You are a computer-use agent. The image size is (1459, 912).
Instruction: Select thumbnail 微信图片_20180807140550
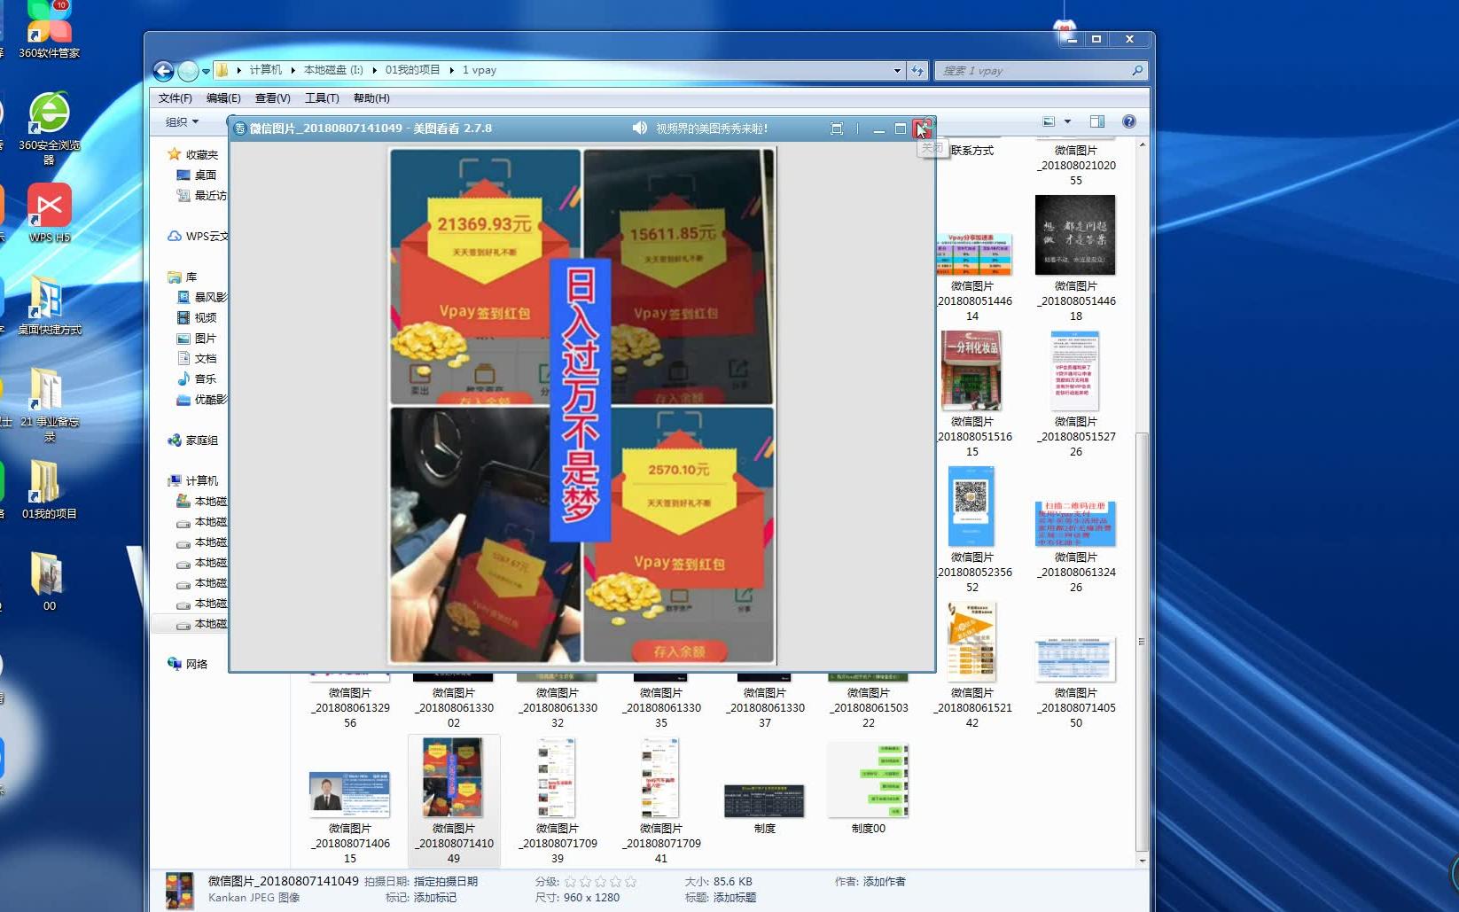[x=1075, y=659]
